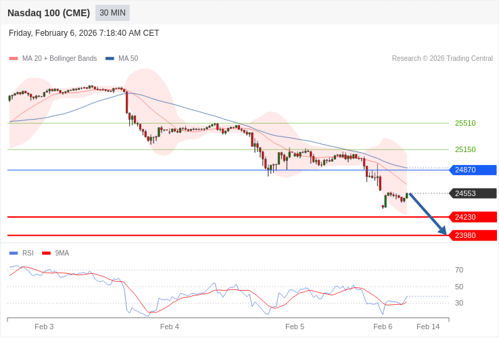Click the blue MA 50 legend swatch

[110, 59]
